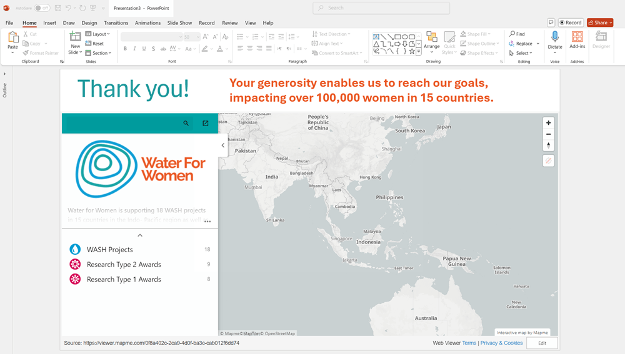Collapse the layer list with up chevron
The height and width of the screenshot is (354, 625).
[x=140, y=235]
